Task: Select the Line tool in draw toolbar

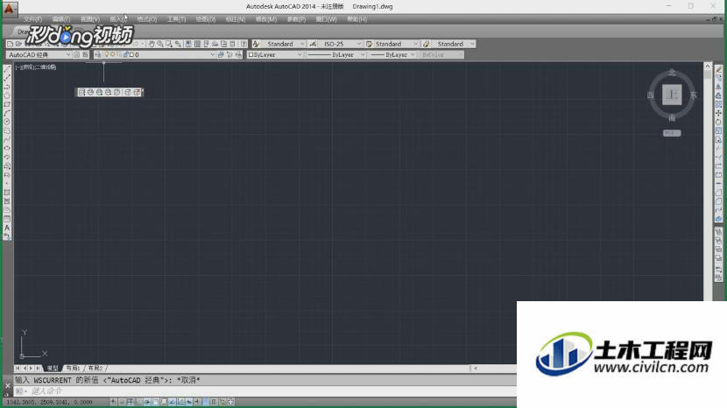Action: pos(7,68)
